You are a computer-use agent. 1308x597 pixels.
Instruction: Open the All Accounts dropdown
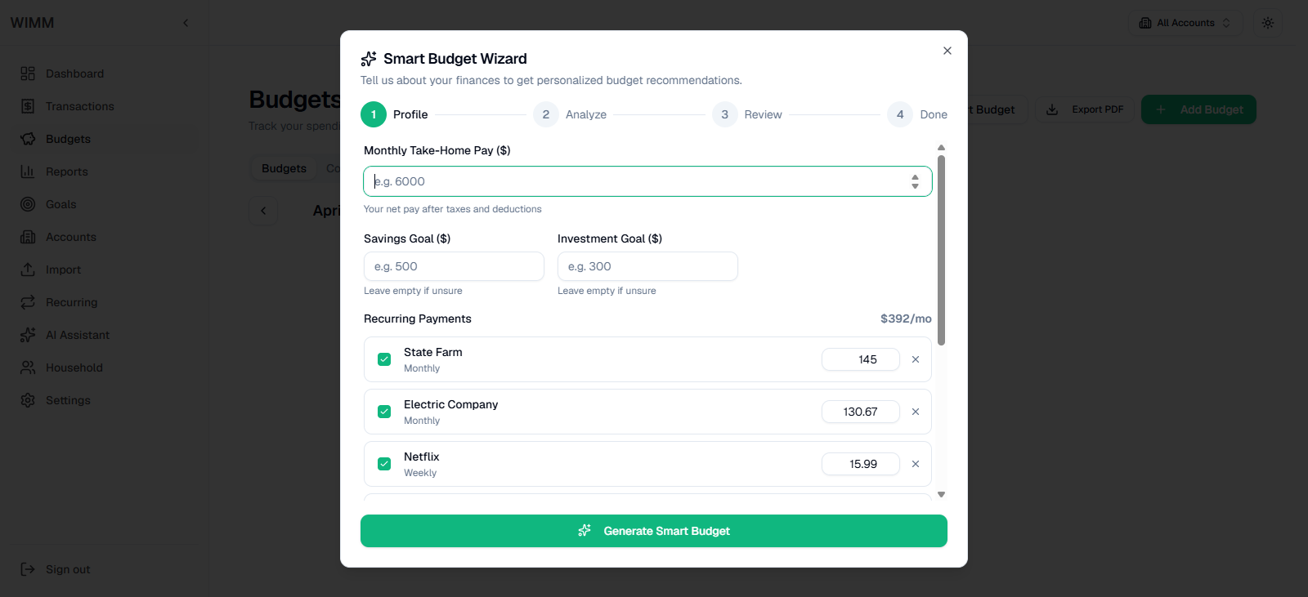1185,23
